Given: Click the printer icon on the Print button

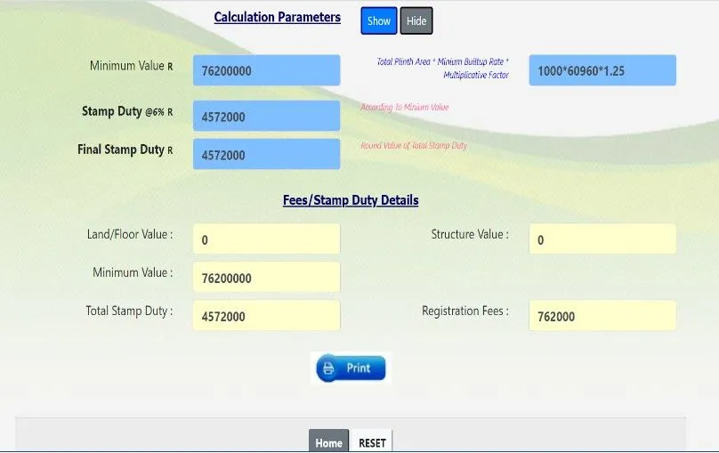Looking at the screenshot, I should point(327,368).
